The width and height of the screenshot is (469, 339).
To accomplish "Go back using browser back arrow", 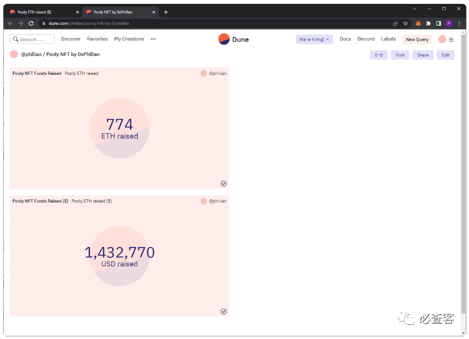I will tap(11, 23).
